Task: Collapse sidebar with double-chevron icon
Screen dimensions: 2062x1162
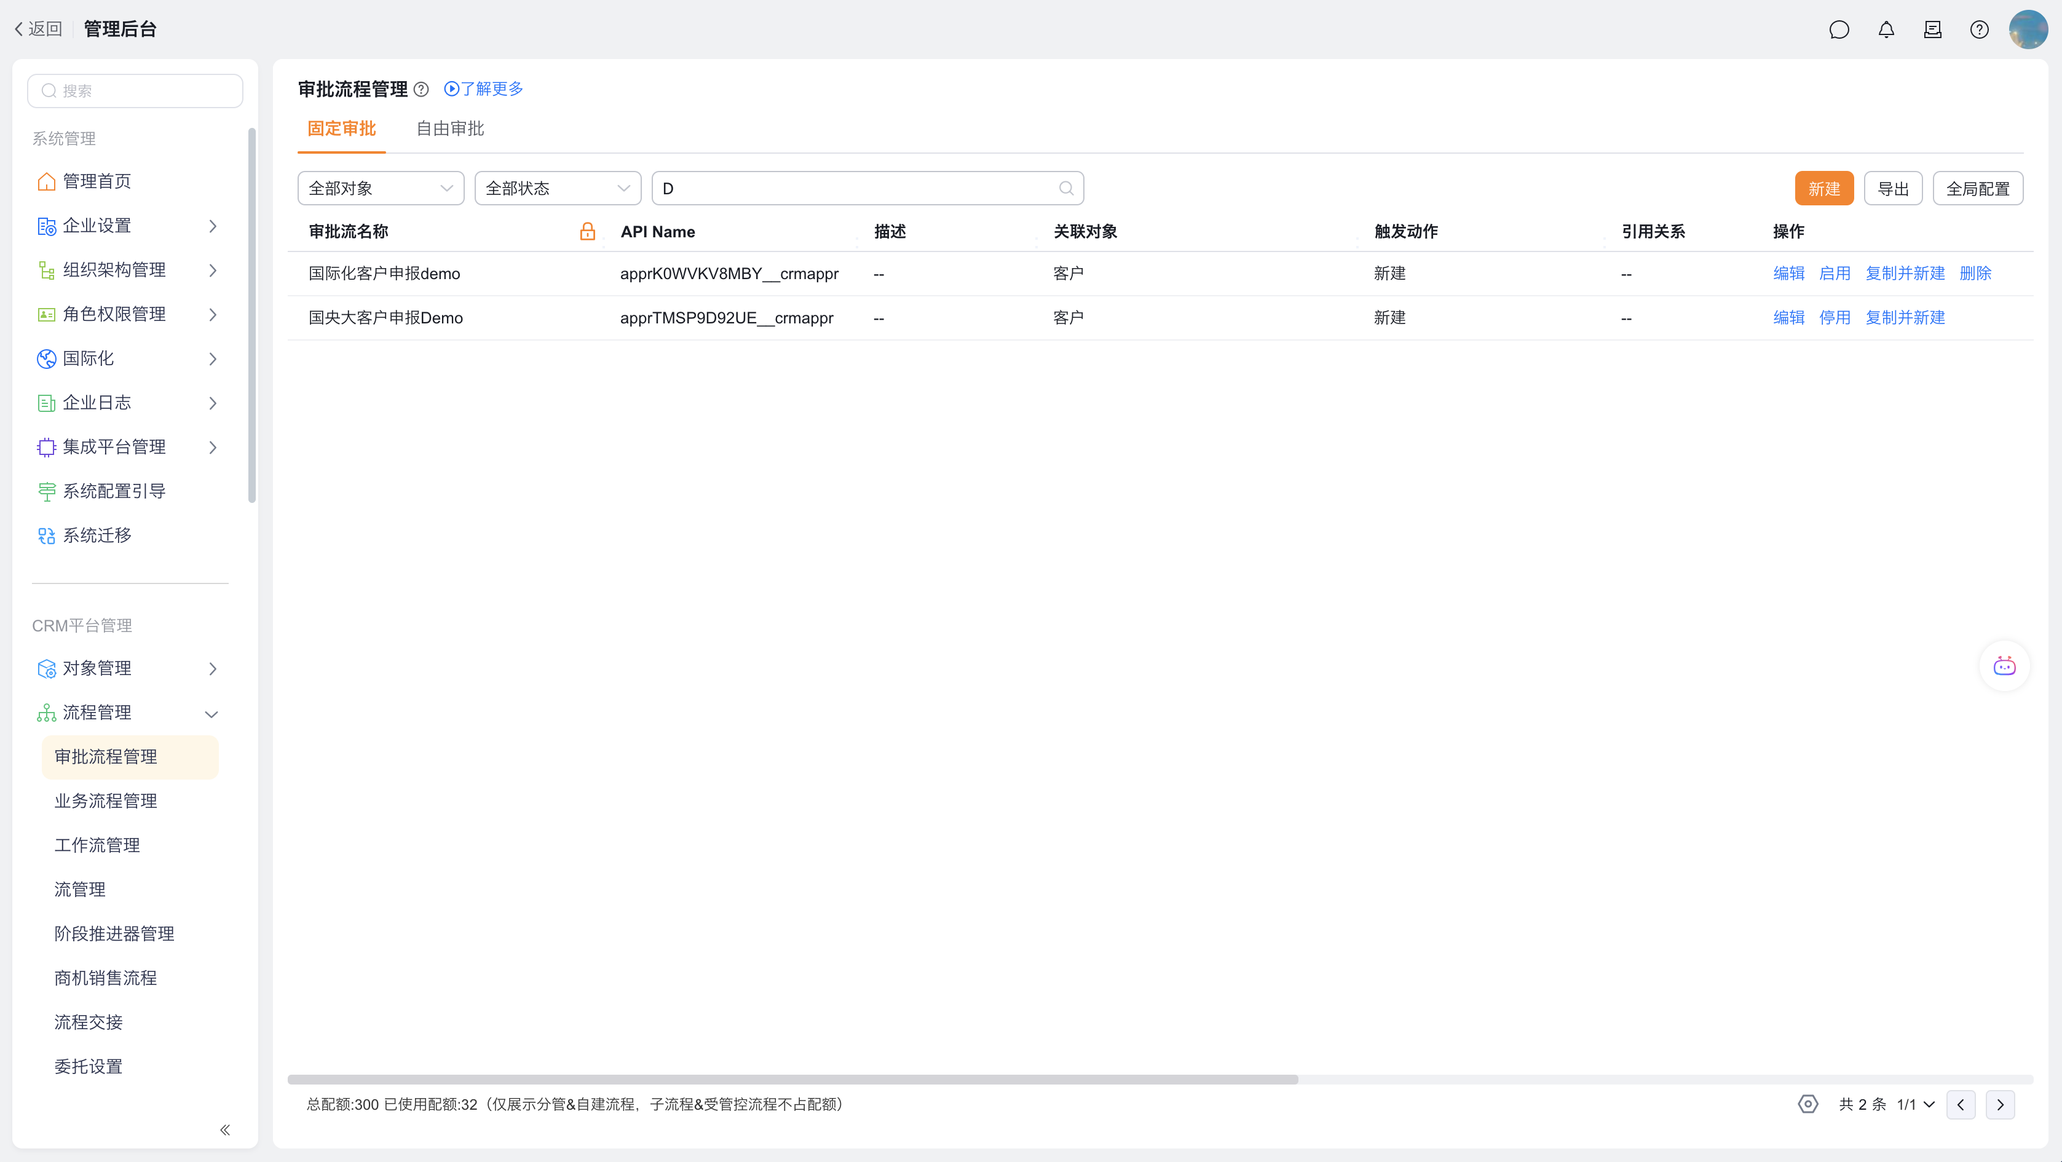Action: pos(225,1130)
